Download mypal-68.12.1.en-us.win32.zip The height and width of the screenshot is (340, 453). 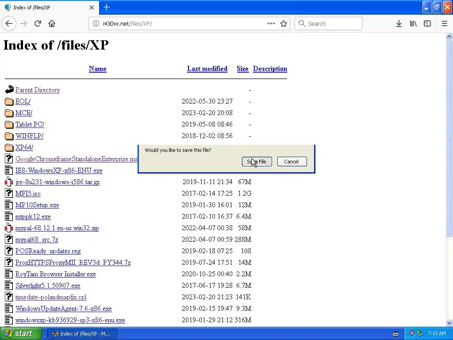(57, 228)
